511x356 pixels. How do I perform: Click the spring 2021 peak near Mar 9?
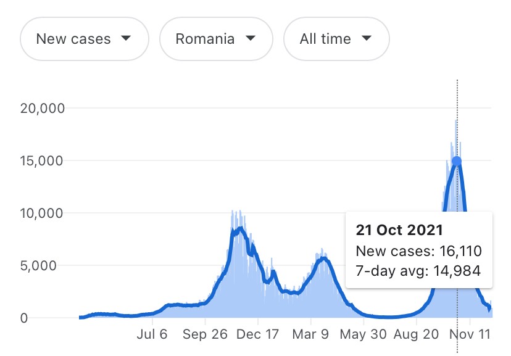[x=323, y=259]
